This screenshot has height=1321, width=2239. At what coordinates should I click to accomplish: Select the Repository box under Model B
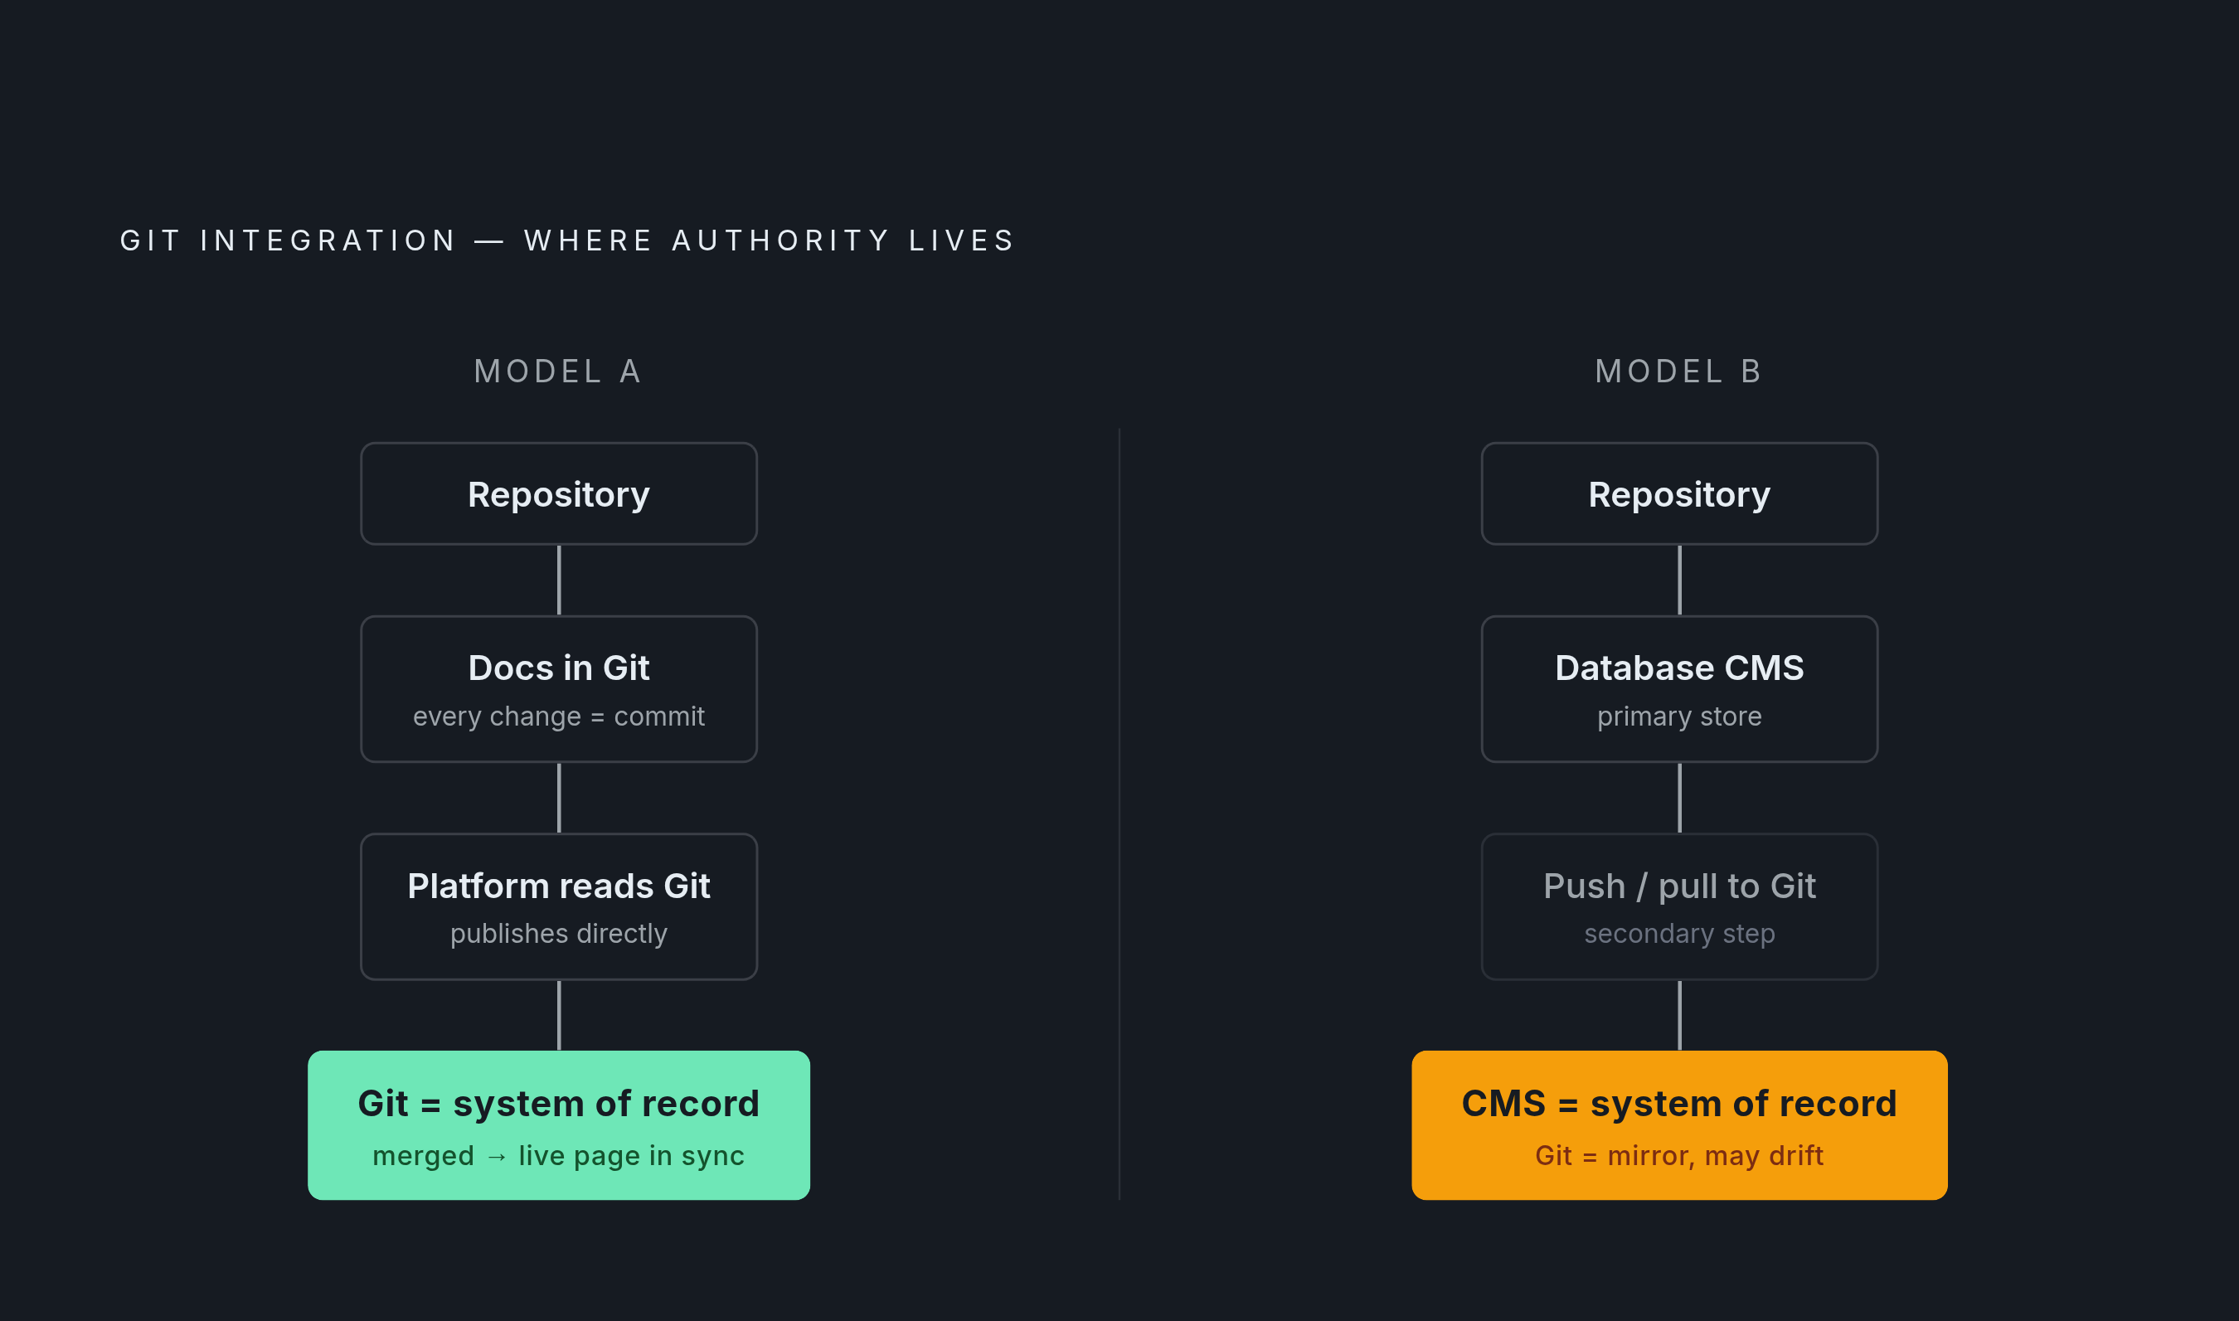point(1679,494)
